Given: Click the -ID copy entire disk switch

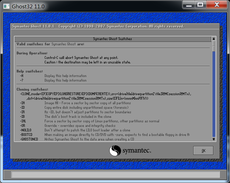Looking at the screenshot, I should pos(22,107).
